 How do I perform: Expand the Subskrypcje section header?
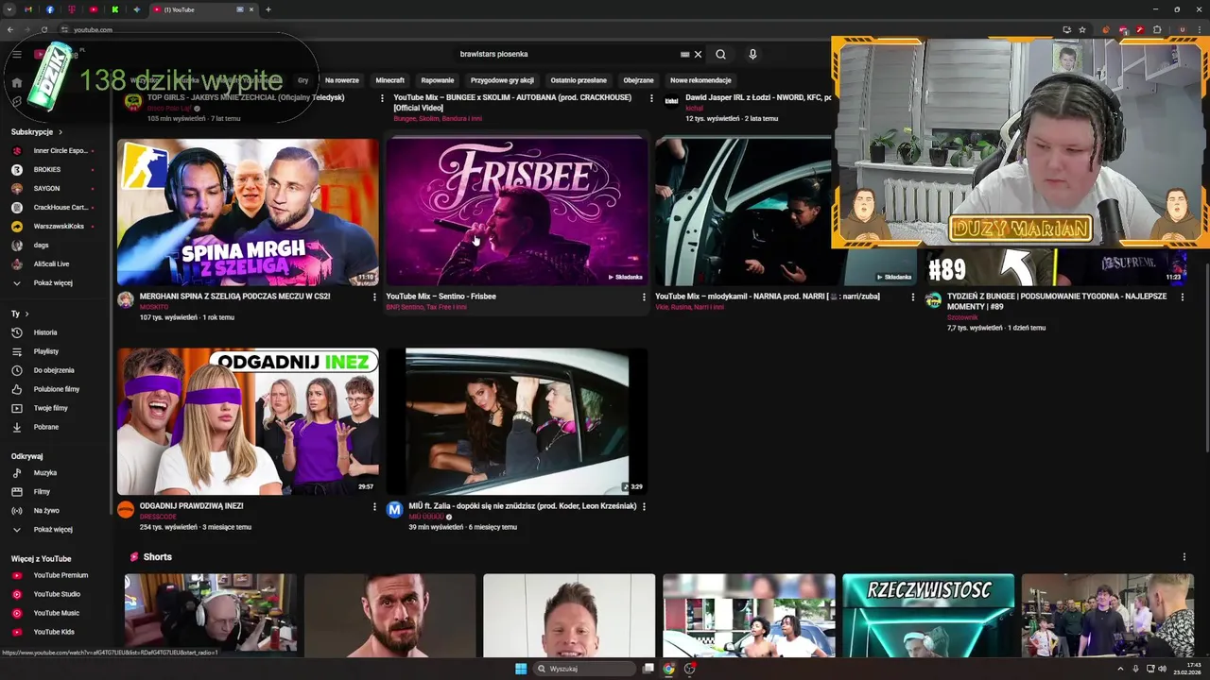tap(37, 132)
